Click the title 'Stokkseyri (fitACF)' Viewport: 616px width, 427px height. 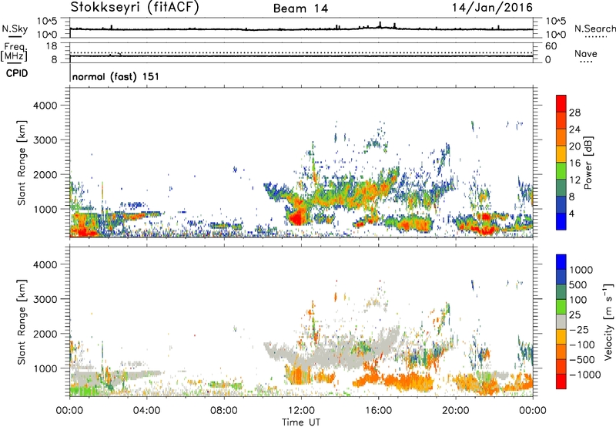135,8
